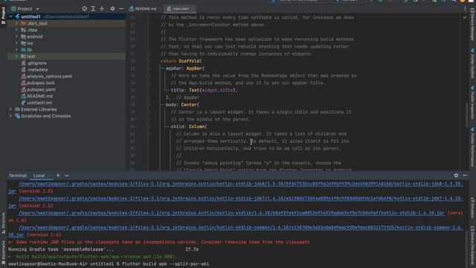Expand the .dart_tool folder
Image resolution: width=476 pixels, height=268 pixels.
point(16,23)
